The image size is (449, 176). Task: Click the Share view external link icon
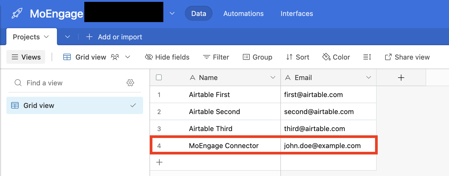tap(388, 57)
